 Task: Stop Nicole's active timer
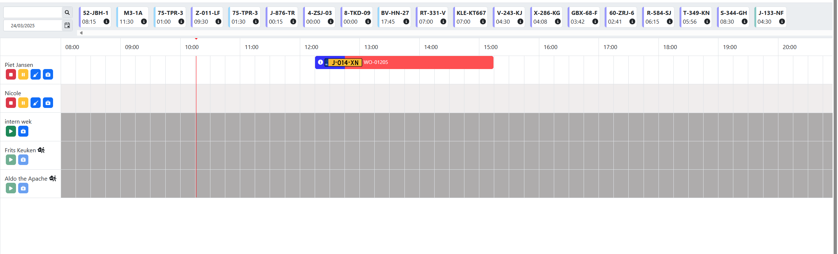(x=11, y=103)
